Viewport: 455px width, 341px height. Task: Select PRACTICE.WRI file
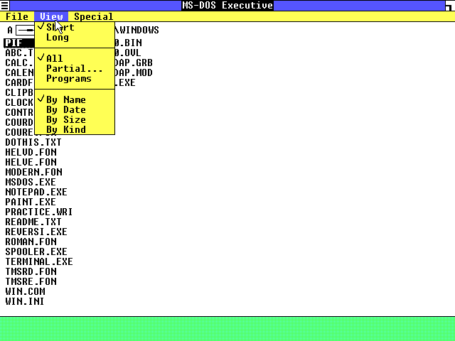38,212
